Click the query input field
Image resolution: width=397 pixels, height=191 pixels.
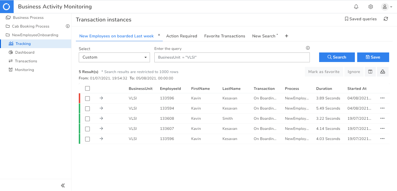point(232,57)
